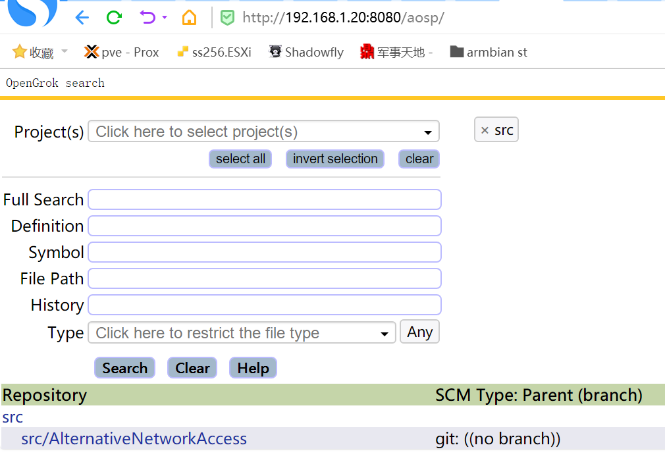
Task: Click the OpenGrok search heading text
Action: [x=55, y=83]
